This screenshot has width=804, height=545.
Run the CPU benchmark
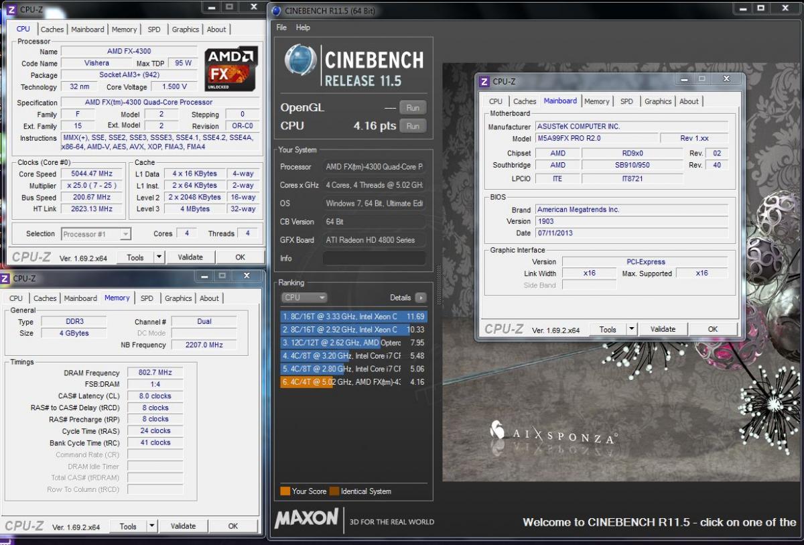[x=413, y=126]
